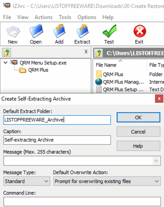Close the Create Self-Extracting Archive dialog
This screenshot has width=164, height=207.
(x=159, y=98)
